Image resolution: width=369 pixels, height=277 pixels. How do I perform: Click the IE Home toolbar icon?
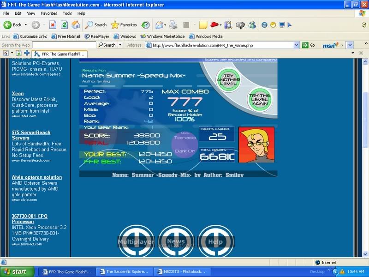[x=76, y=25]
